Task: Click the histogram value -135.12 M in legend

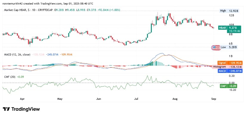Action: point(38,54)
